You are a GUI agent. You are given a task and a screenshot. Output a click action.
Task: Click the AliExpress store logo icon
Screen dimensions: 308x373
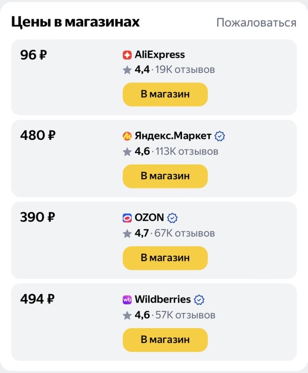click(x=126, y=55)
